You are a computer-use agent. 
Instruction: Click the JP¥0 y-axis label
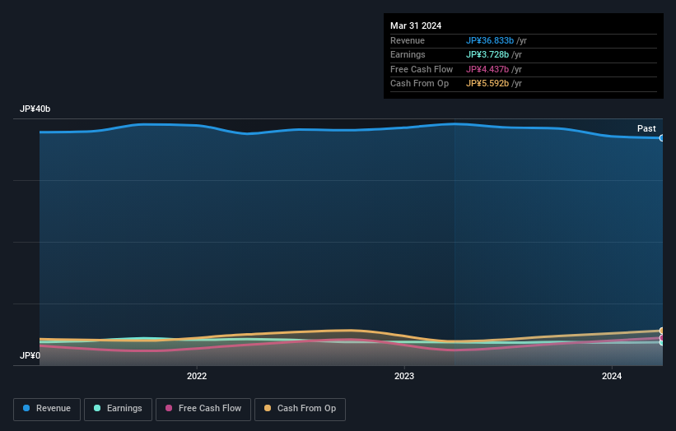point(30,355)
